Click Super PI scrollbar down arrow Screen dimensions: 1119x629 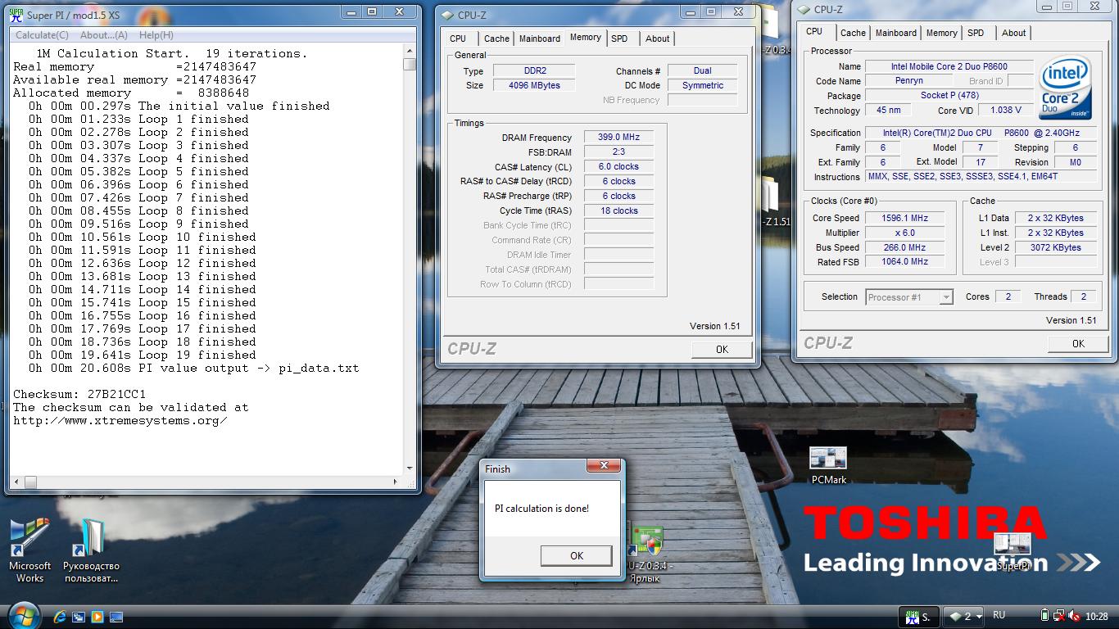coord(410,468)
